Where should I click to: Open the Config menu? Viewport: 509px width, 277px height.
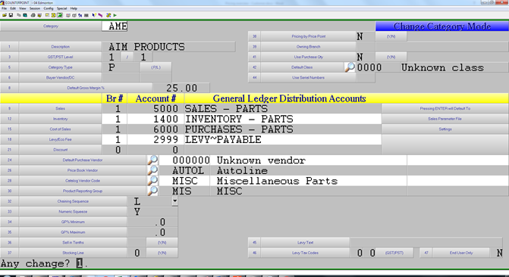coord(49,8)
